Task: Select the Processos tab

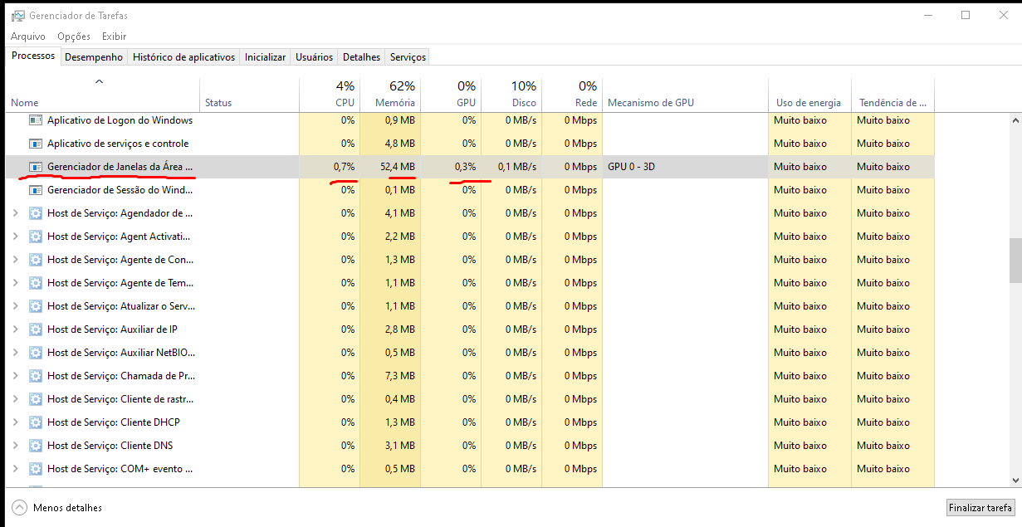Action: click(x=33, y=56)
